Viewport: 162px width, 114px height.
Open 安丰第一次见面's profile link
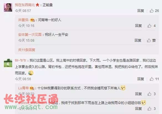[x=30, y=35]
